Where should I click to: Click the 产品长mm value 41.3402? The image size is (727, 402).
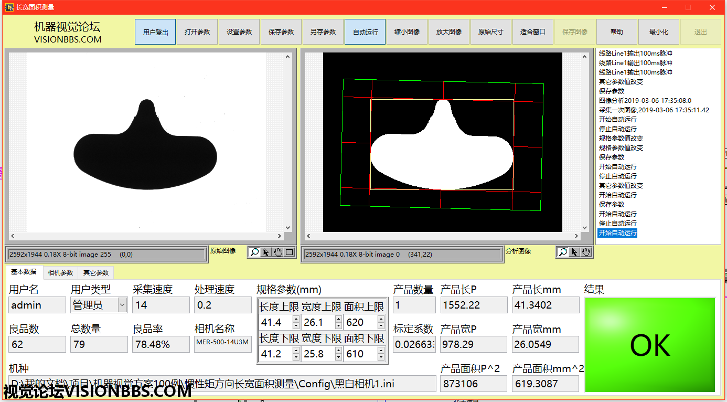coord(546,305)
